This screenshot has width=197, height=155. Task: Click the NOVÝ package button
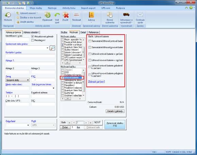point(97,123)
